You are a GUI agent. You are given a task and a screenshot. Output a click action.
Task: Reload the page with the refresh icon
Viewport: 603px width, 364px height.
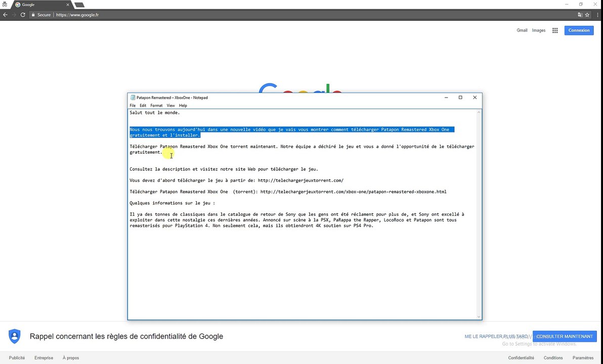coord(23,15)
